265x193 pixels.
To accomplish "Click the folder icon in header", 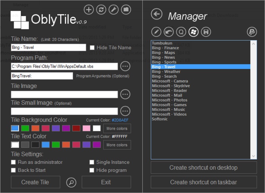I will point(126,10).
